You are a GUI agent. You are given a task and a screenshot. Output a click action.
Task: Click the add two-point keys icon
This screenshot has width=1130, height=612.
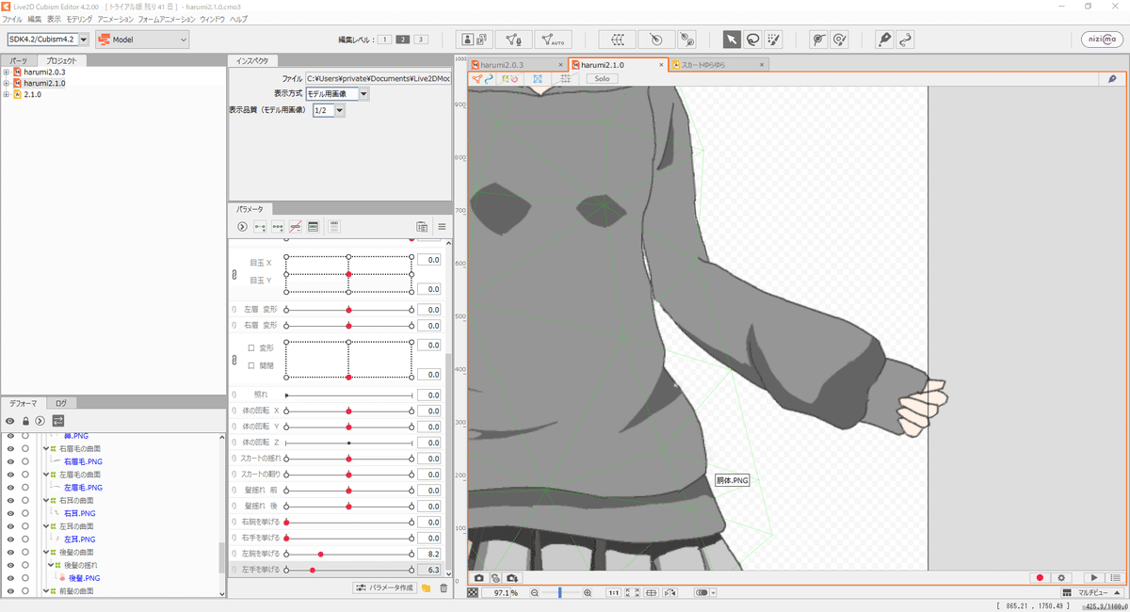[260, 227]
